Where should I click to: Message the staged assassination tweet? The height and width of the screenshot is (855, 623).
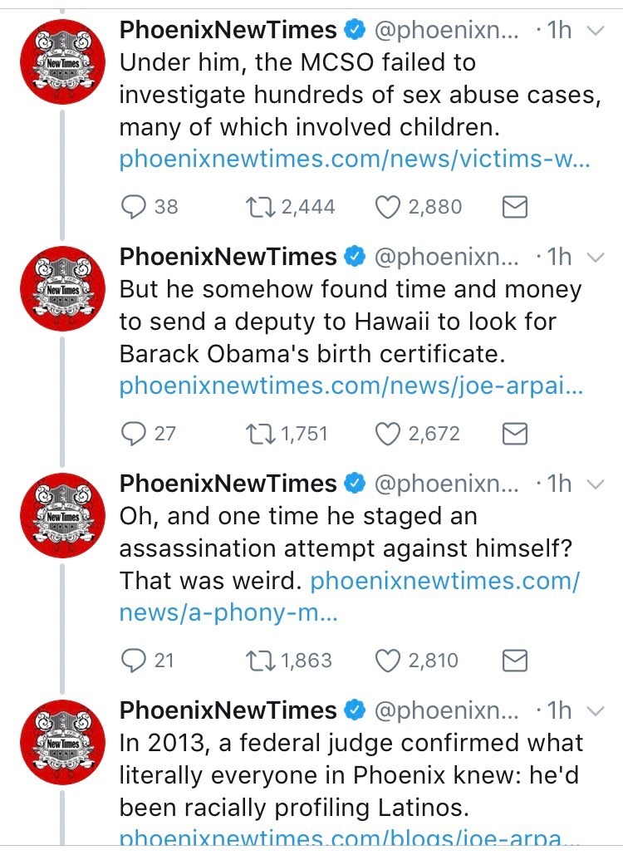click(x=516, y=661)
